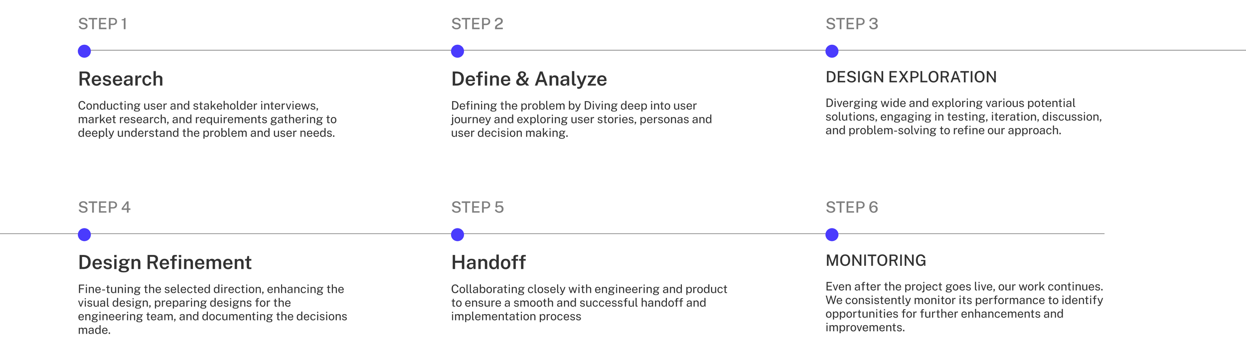Click the STEP 4 label
1246x352 pixels.
point(104,207)
